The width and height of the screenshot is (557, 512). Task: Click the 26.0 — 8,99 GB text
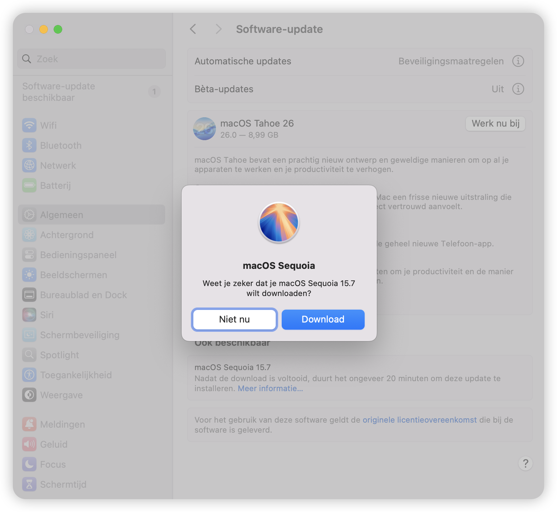click(x=249, y=135)
